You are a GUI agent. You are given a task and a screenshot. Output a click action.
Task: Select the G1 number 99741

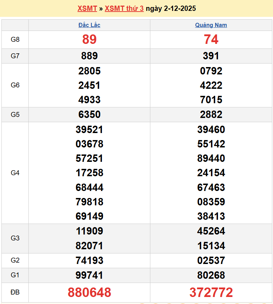[89, 275]
